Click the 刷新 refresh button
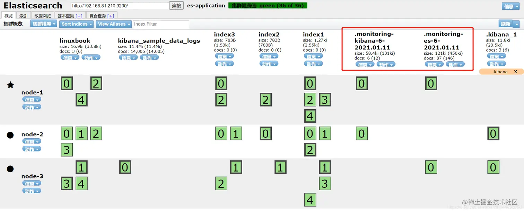The width and height of the screenshot is (524, 212). coord(506,24)
